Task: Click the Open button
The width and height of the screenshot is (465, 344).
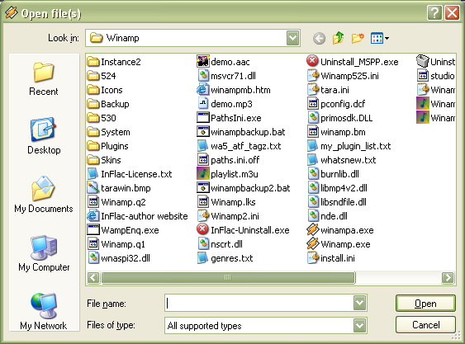Action: pos(425,304)
